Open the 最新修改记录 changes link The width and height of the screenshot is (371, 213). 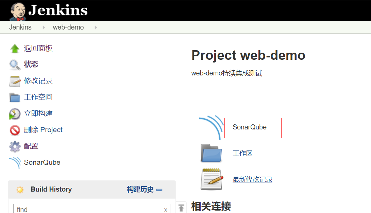pos(252,179)
